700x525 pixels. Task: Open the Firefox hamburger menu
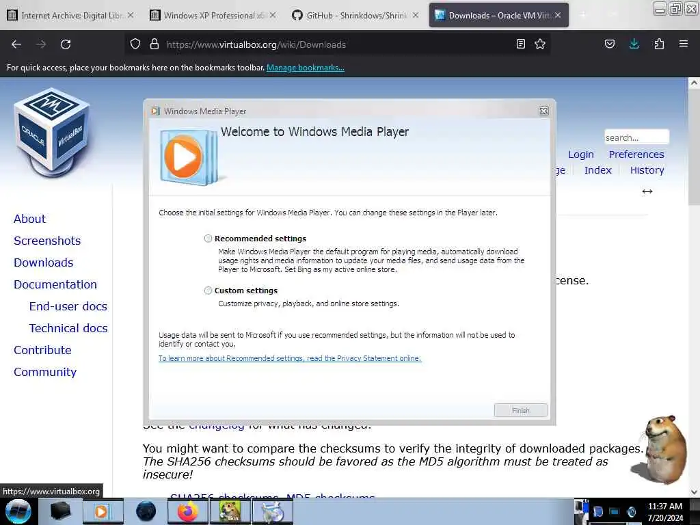click(684, 44)
